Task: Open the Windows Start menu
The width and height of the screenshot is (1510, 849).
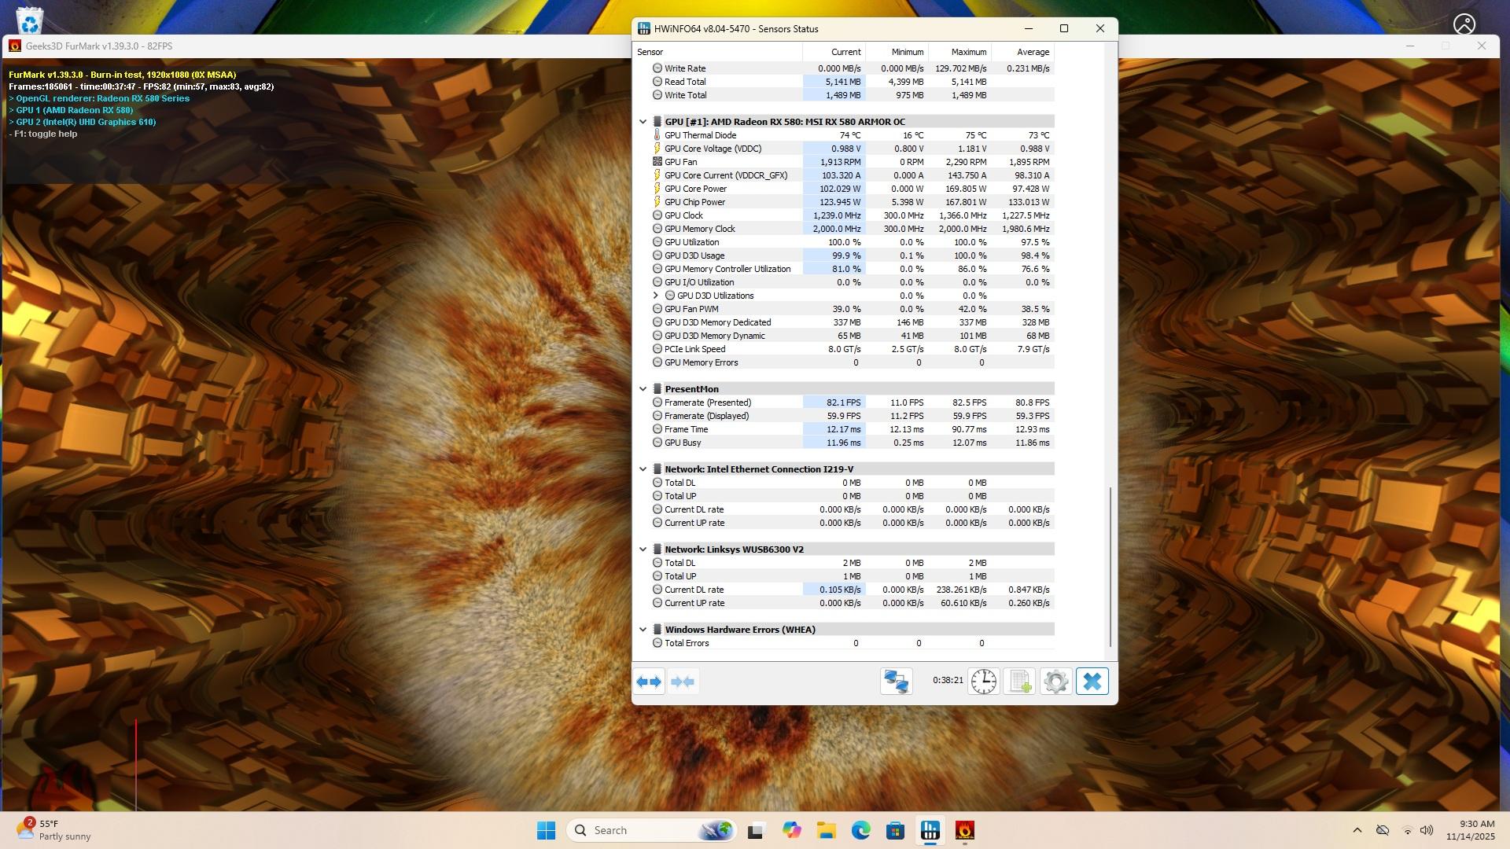Action: [546, 830]
